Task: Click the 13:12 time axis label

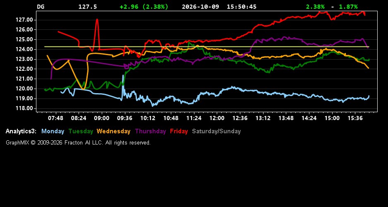Action: pyautogui.click(x=263, y=118)
